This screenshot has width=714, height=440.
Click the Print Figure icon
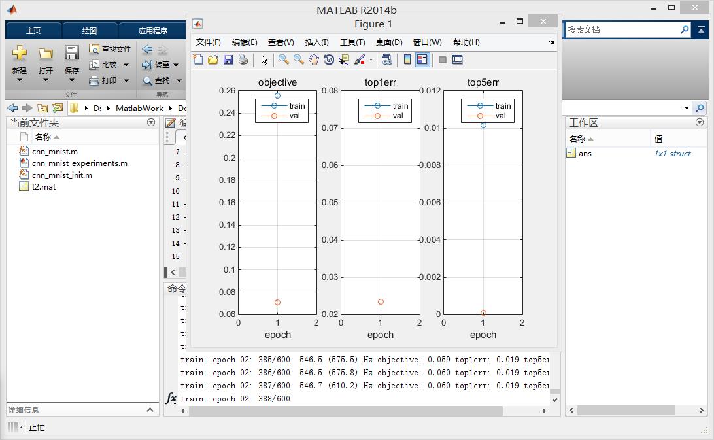[243, 59]
